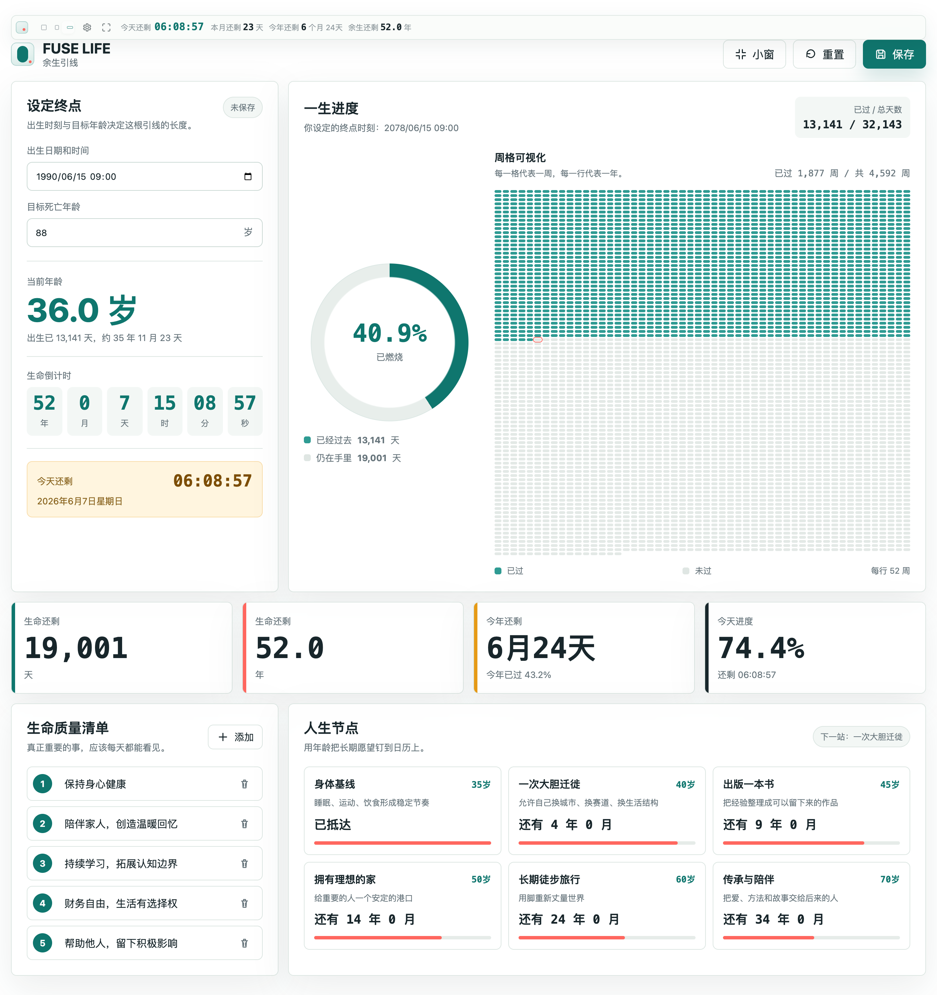Add a new item with the 添加 button
The image size is (937, 995).
point(235,737)
